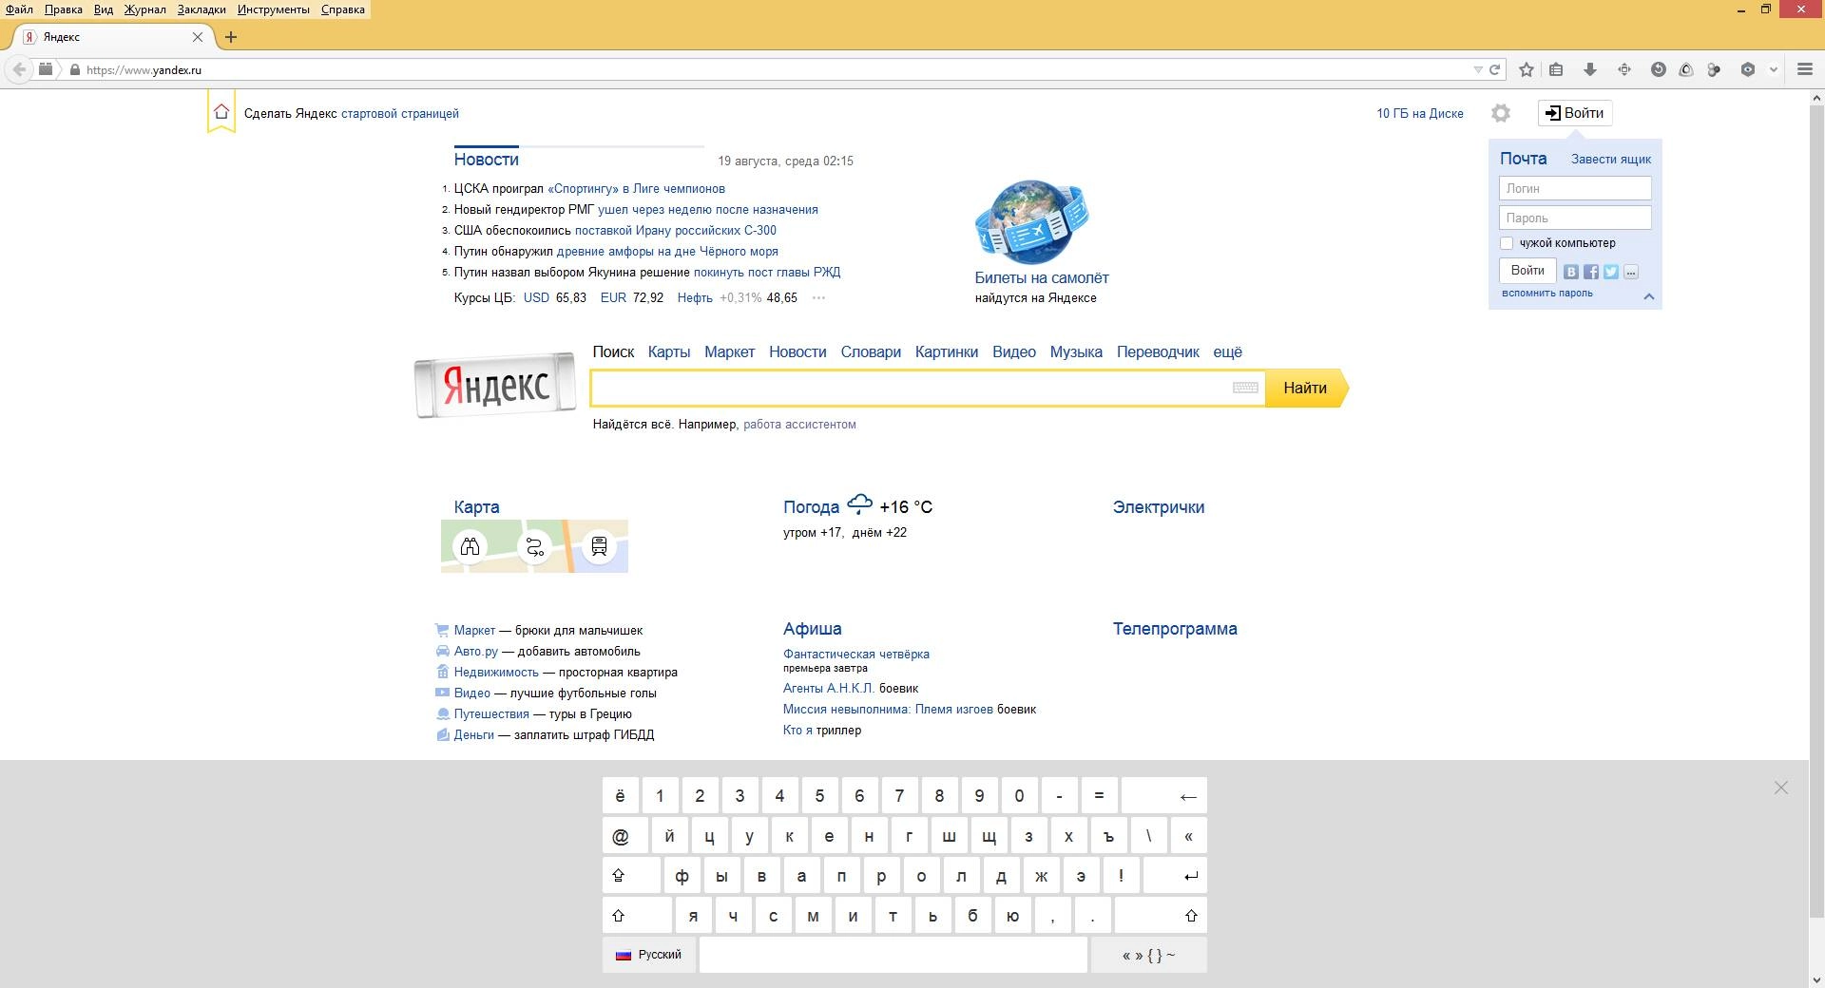Switch keyboard to symbols « » { } ~
The image size is (1825, 988).
tap(1149, 955)
